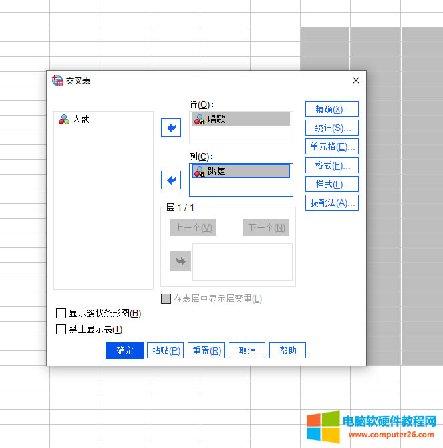The width and height of the screenshot is (443, 448).
Task: Open the 样式(L)... dialog
Action: pyautogui.click(x=332, y=184)
